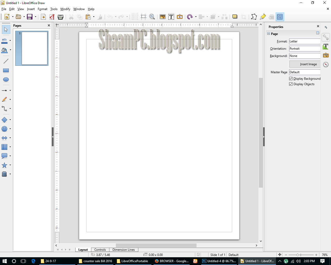Expand the Symbol Shapes dropdown arrow
This screenshot has width=331, height=265.
pos(10,129)
